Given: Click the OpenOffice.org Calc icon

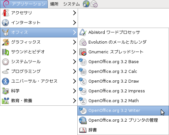Looking at the screenshot, I should point(83,72).
